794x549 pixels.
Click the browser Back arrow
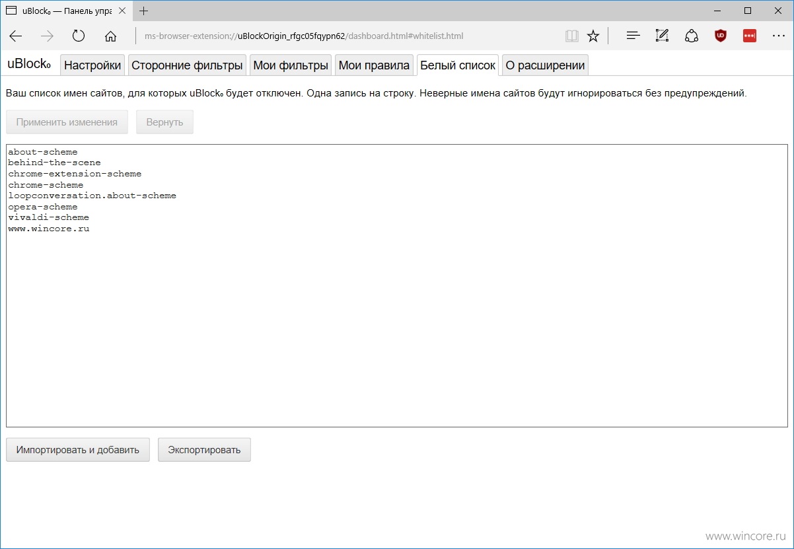pyautogui.click(x=16, y=36)
